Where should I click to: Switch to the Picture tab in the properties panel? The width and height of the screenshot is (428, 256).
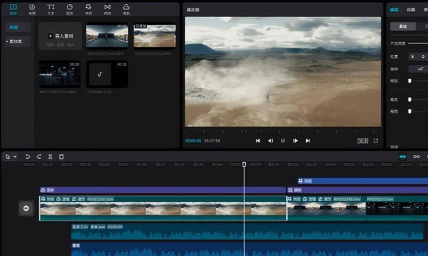pos(394,10)
